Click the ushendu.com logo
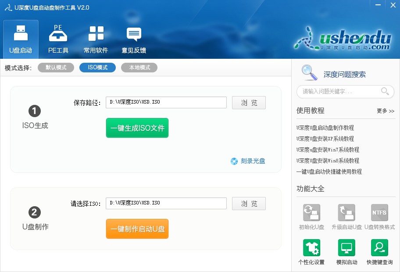Screen dimensions: 400x272 (343, 39)
